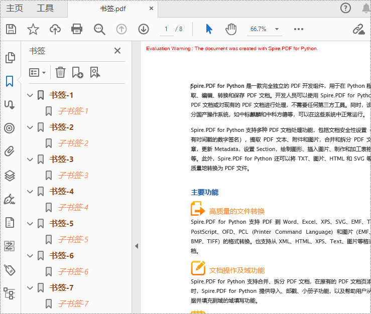Viewport: 371px width, 314px height.
Task: Open the Find text search tool
Action: point(99,29)
